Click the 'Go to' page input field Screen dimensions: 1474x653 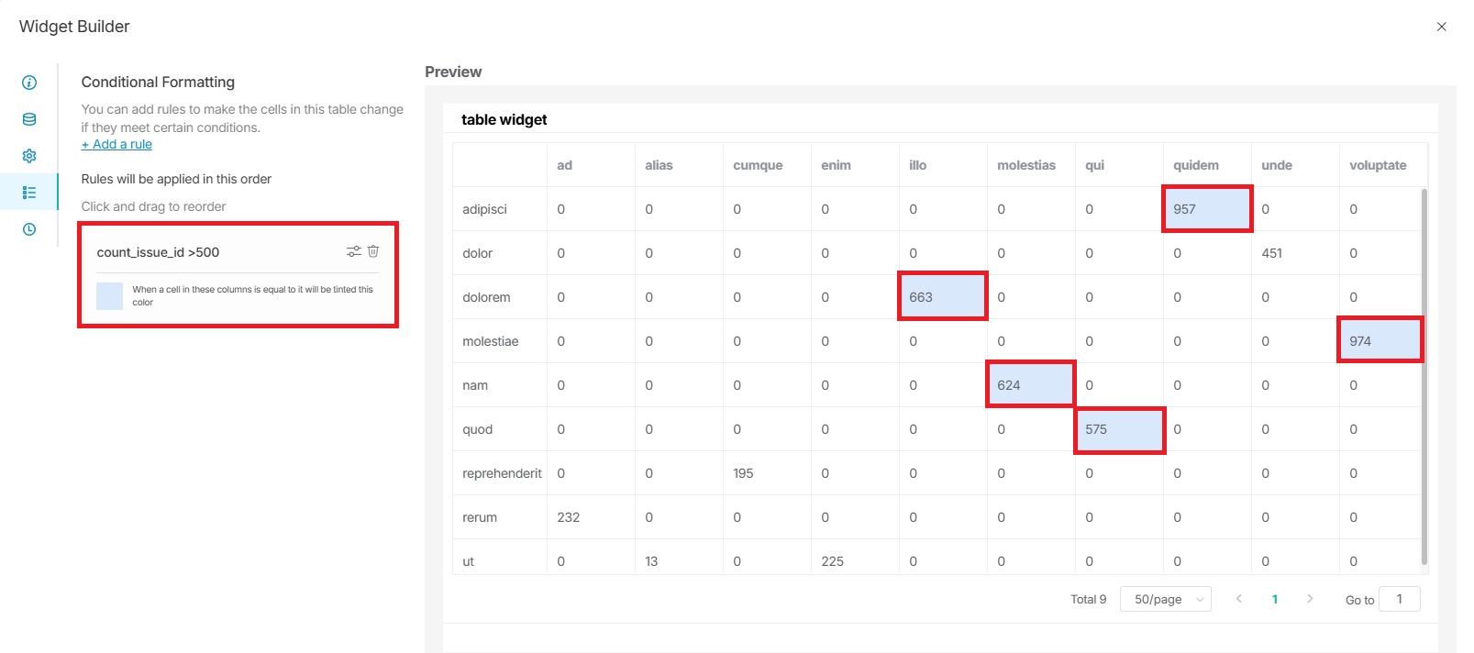click(1400, 599)
